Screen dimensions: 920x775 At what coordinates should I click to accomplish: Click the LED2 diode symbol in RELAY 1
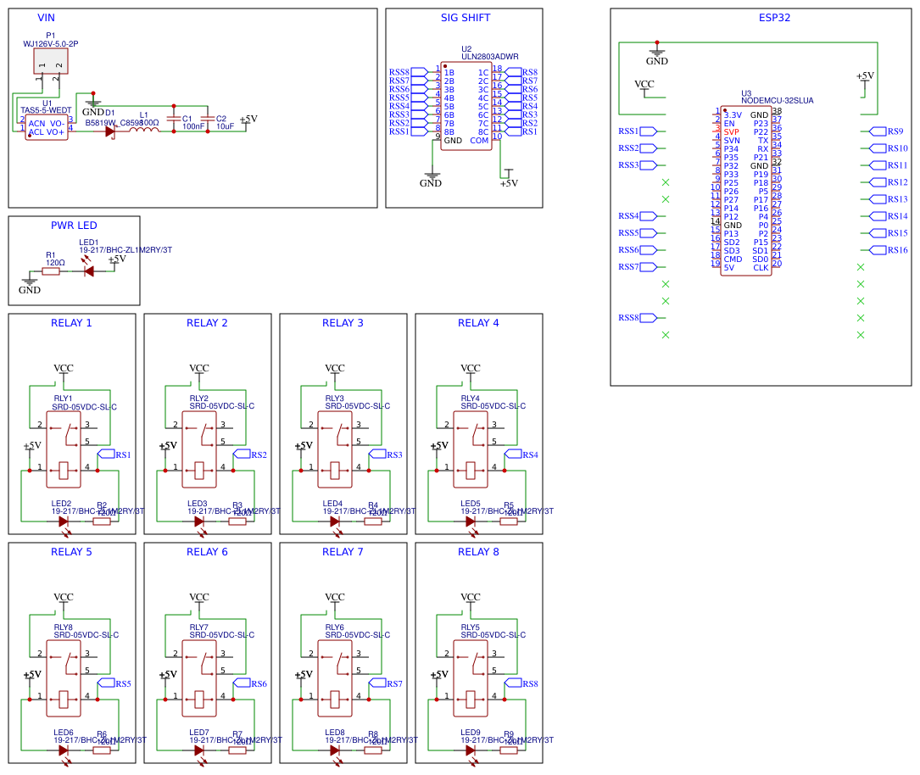[x=64, y=523]
